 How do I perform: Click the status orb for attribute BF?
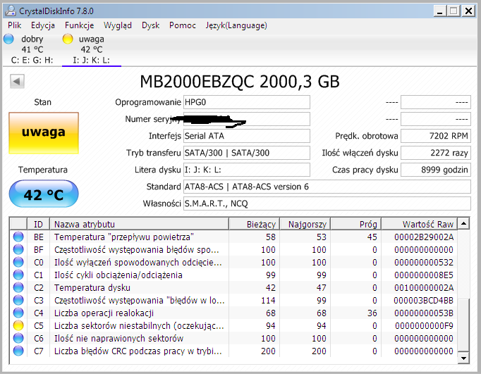tap(18, 249)
